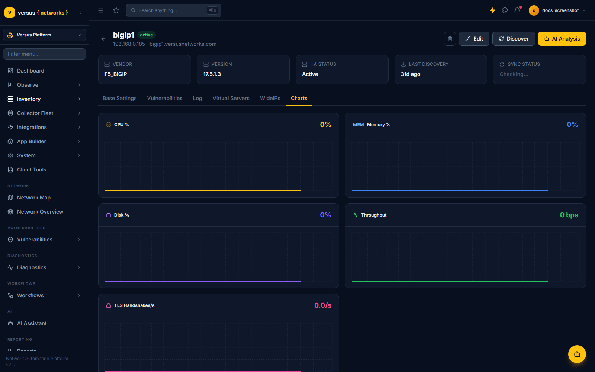Click the Edit button

pyautogui.click(x=474, y=39)
